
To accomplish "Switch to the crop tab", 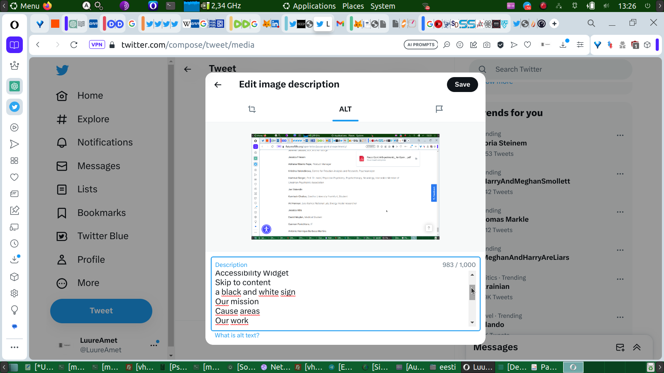I will [252, 109].
